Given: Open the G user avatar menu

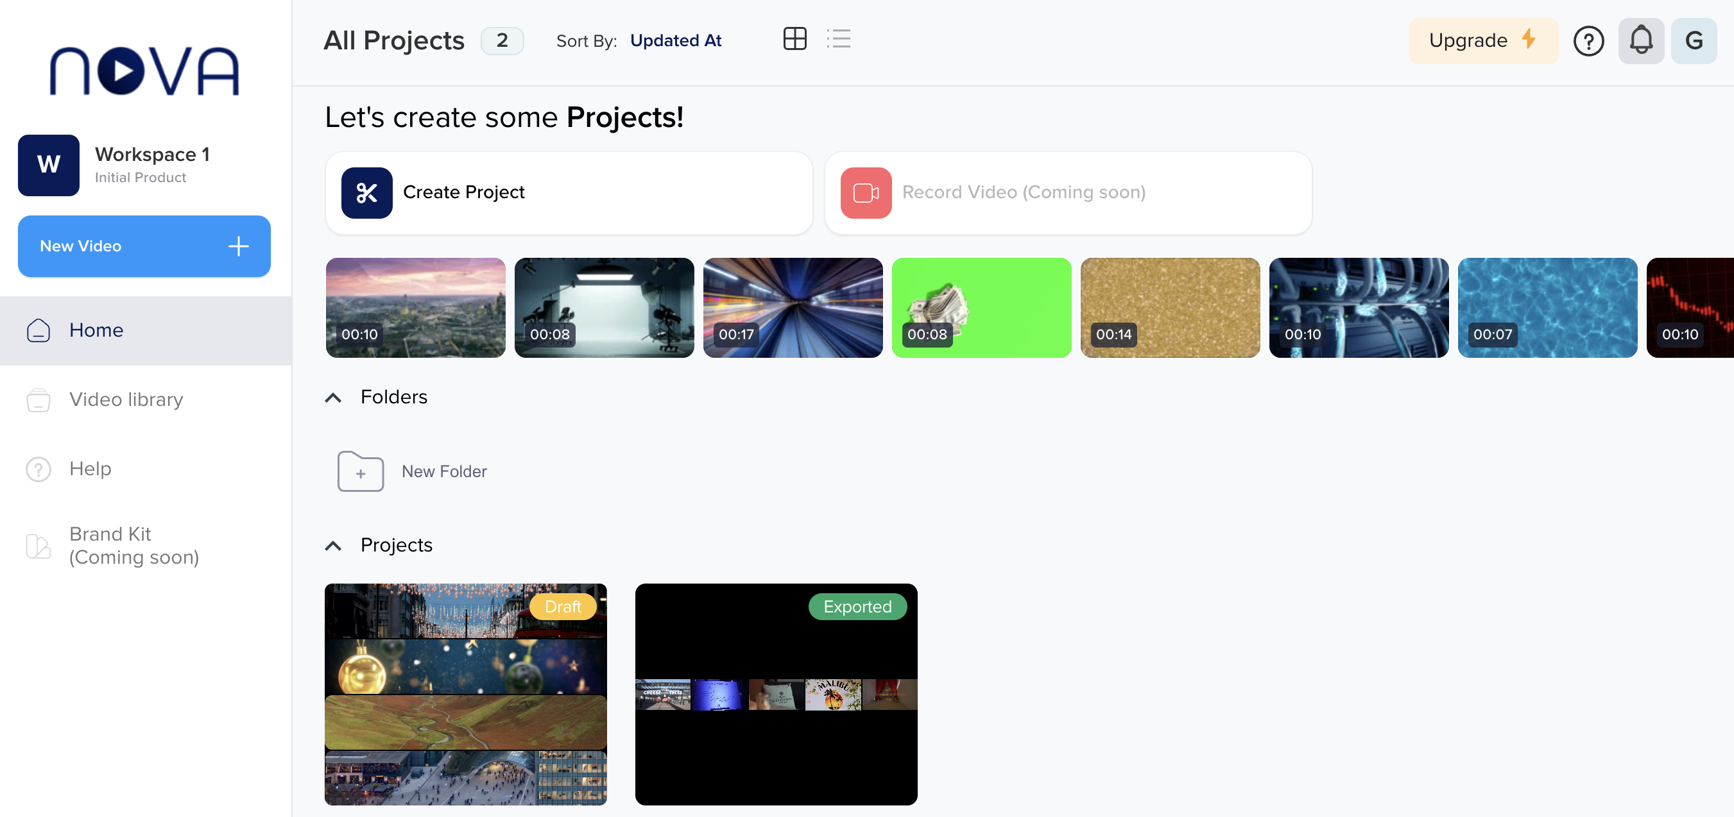Looking at the screenshot, I should coord(1694,41).
